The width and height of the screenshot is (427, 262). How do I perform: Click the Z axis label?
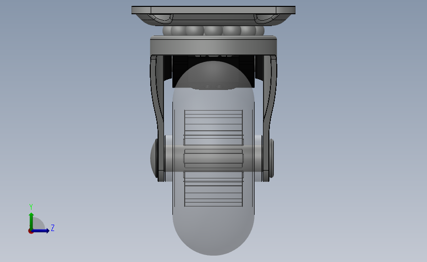click(53, 228)
